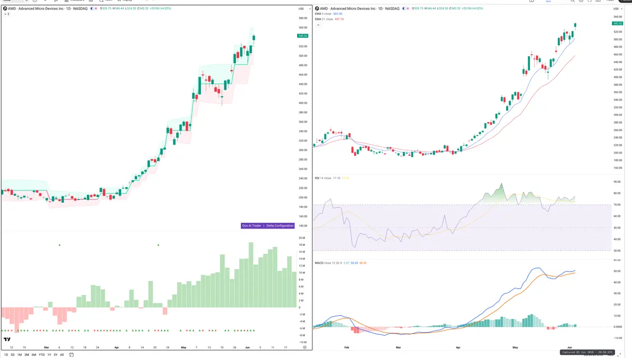The height and width of the screenshot is (358, 632).
Task: Click the 20 M volume axis label
Action: pyautogui.click(x=302, y=238)
